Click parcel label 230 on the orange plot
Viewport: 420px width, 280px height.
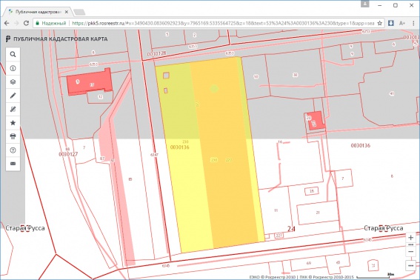[214, 160]
